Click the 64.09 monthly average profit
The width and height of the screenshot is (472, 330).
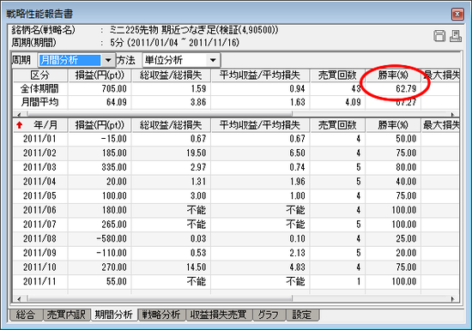[116, 102]
